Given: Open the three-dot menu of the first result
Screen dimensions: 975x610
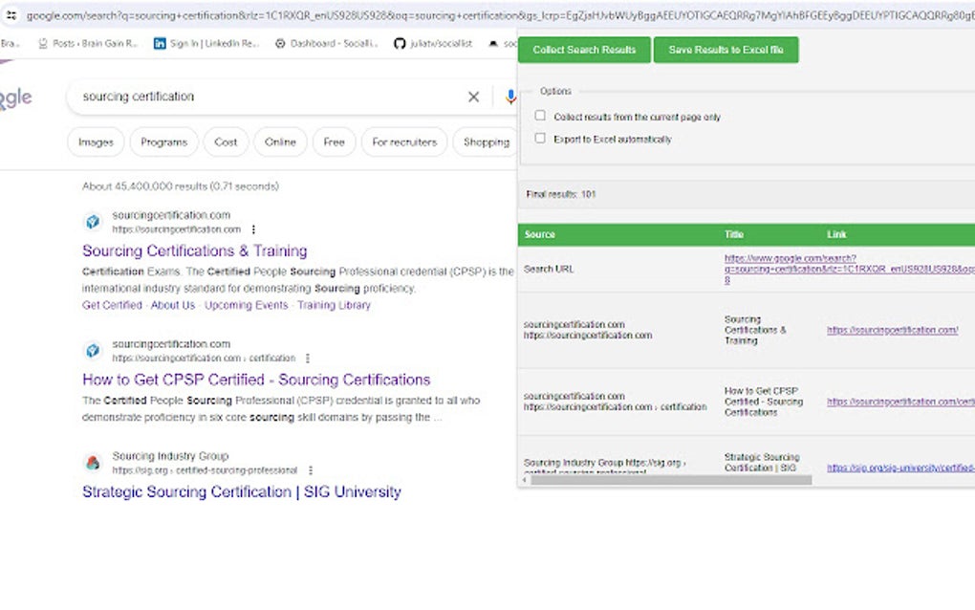Looking at the screenshot, I should coord(253,229).
